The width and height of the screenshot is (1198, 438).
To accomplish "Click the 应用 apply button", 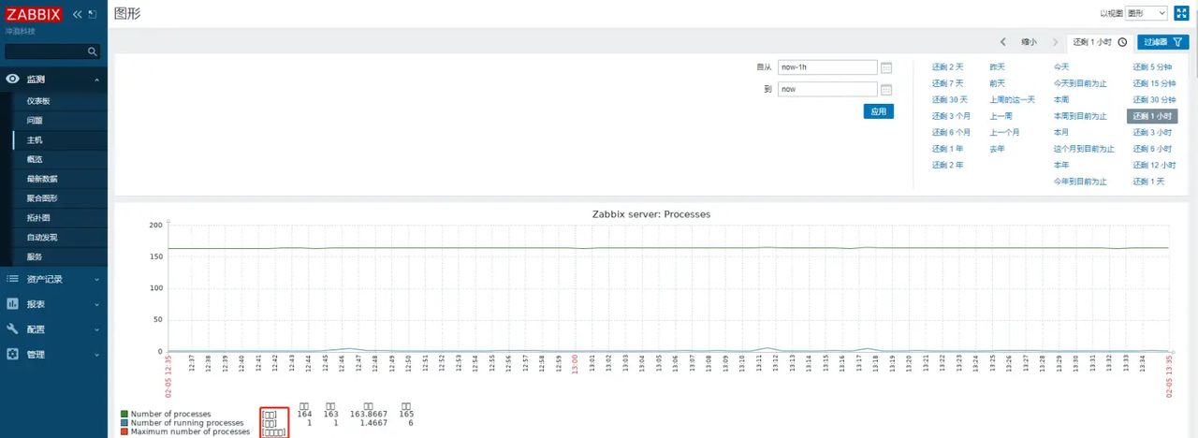I will (878, 111).
